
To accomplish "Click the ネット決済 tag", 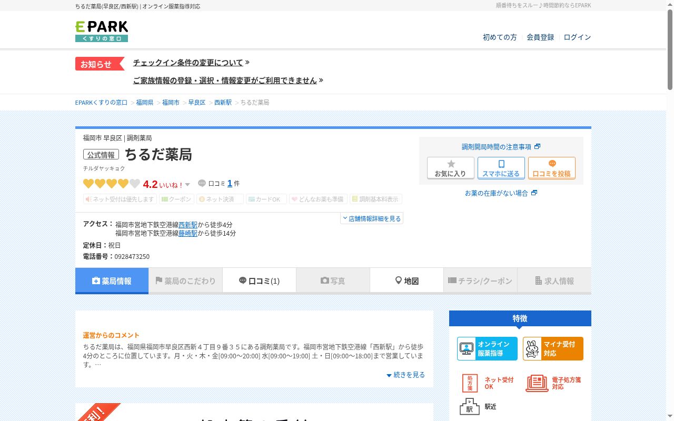I will point(220,199).
